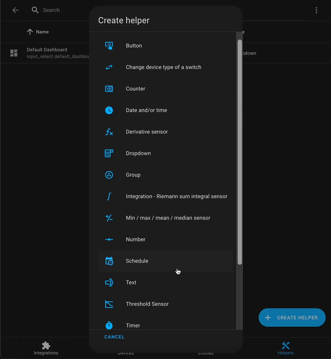
Task: Go back using the arrow icon
Action: tap(15, 10)
